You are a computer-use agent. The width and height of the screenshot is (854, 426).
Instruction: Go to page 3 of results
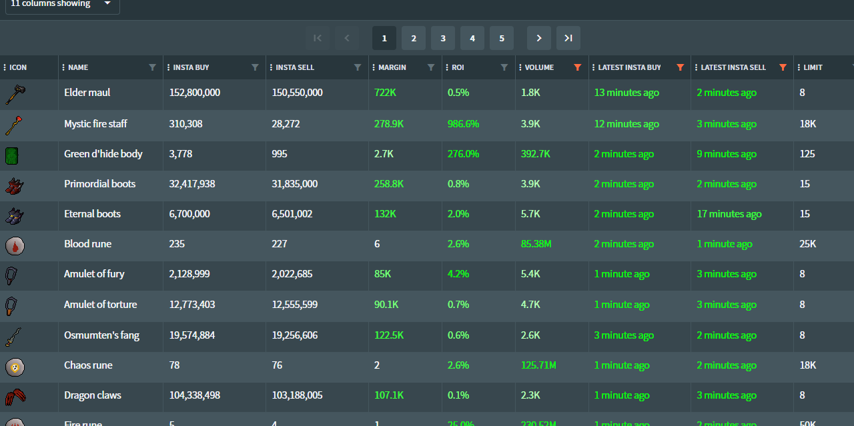[443, 38]
